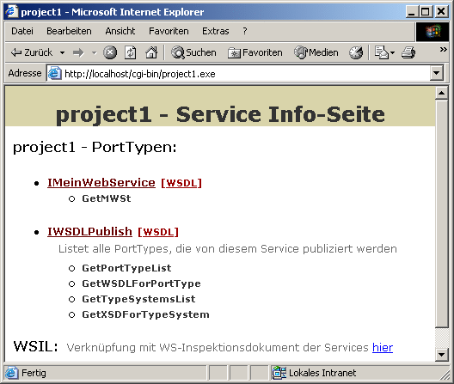
Task: Click the Refresh page icon
Action: click(131, 52)
